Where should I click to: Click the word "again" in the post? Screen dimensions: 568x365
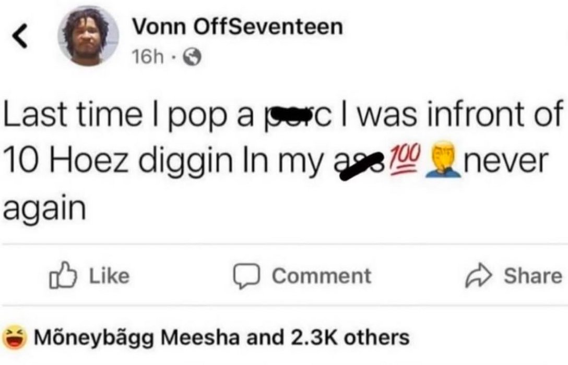44,209
